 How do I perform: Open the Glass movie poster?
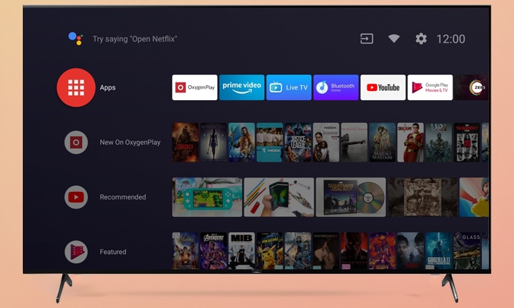point(467,251)
